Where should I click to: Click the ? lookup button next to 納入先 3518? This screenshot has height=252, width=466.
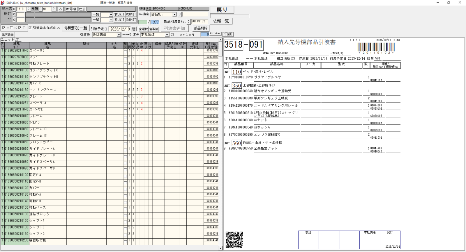pyautogui.click(x=29, y=9)
